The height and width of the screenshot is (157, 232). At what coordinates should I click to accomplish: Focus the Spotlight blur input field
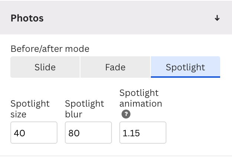(x=88, y=133)
